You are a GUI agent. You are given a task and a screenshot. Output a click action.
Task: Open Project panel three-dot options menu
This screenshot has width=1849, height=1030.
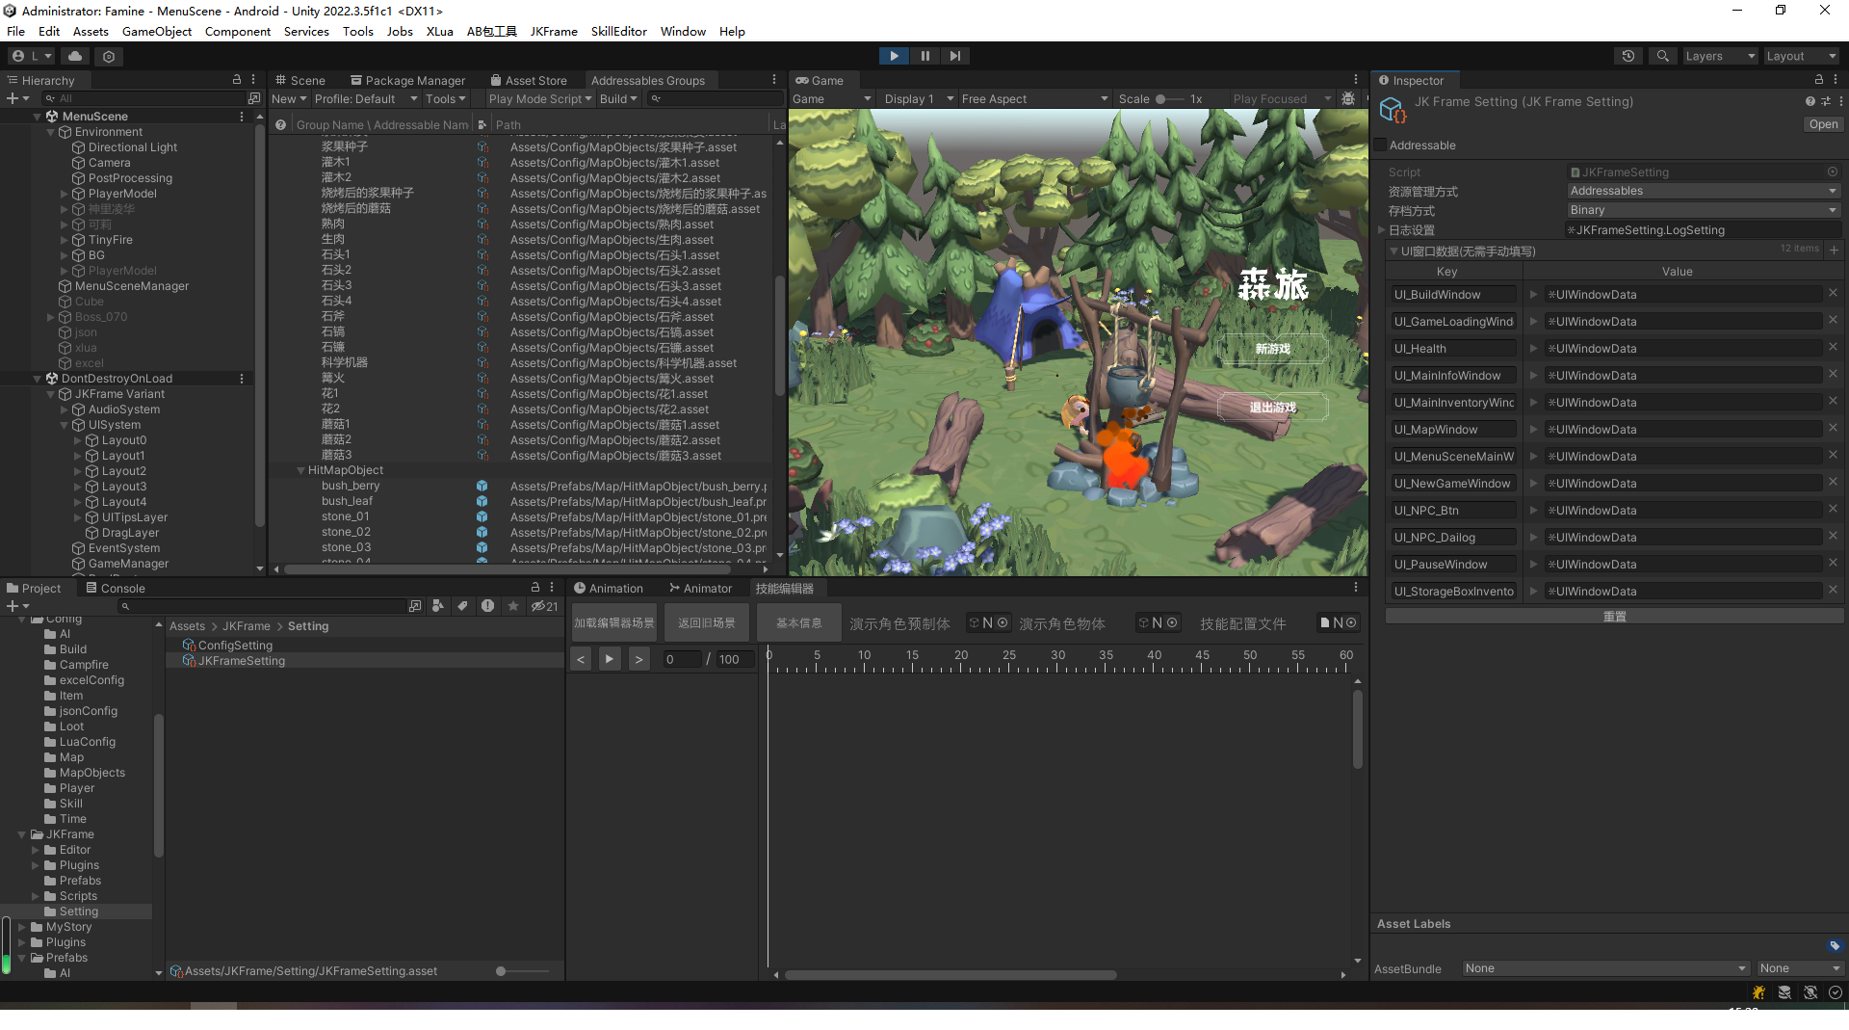pyautogui.click(x=552, y=587)
